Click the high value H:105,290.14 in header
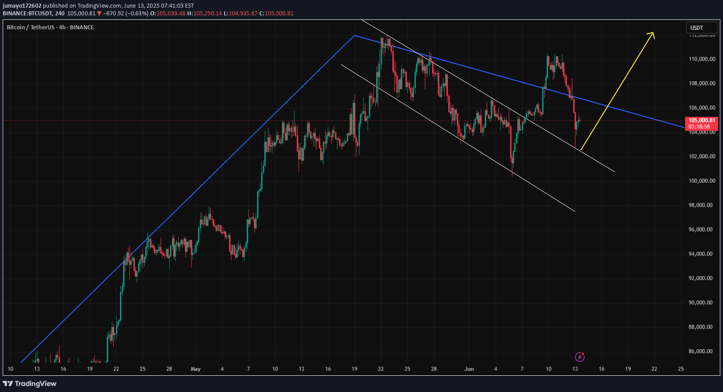 pyautogui.click(x=204, y=14)
